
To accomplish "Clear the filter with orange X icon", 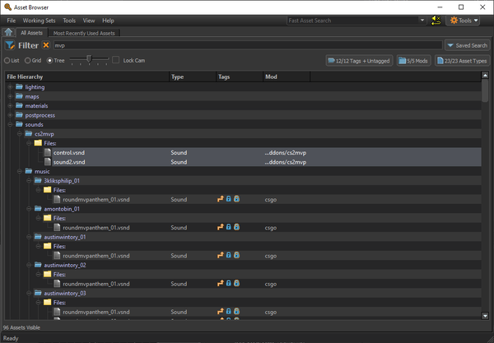I will coord(46,45).
